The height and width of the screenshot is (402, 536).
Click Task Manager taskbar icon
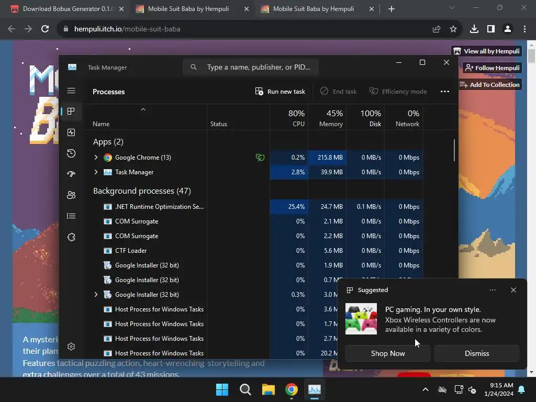point(315,389)
